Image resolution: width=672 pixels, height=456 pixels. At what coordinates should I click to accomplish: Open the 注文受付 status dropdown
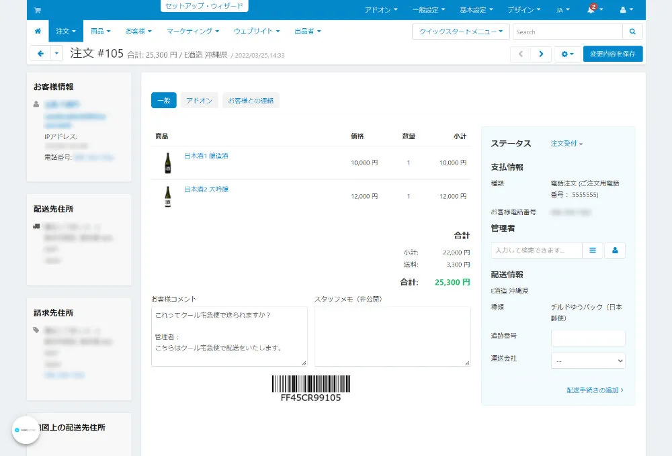click(565, 143)
